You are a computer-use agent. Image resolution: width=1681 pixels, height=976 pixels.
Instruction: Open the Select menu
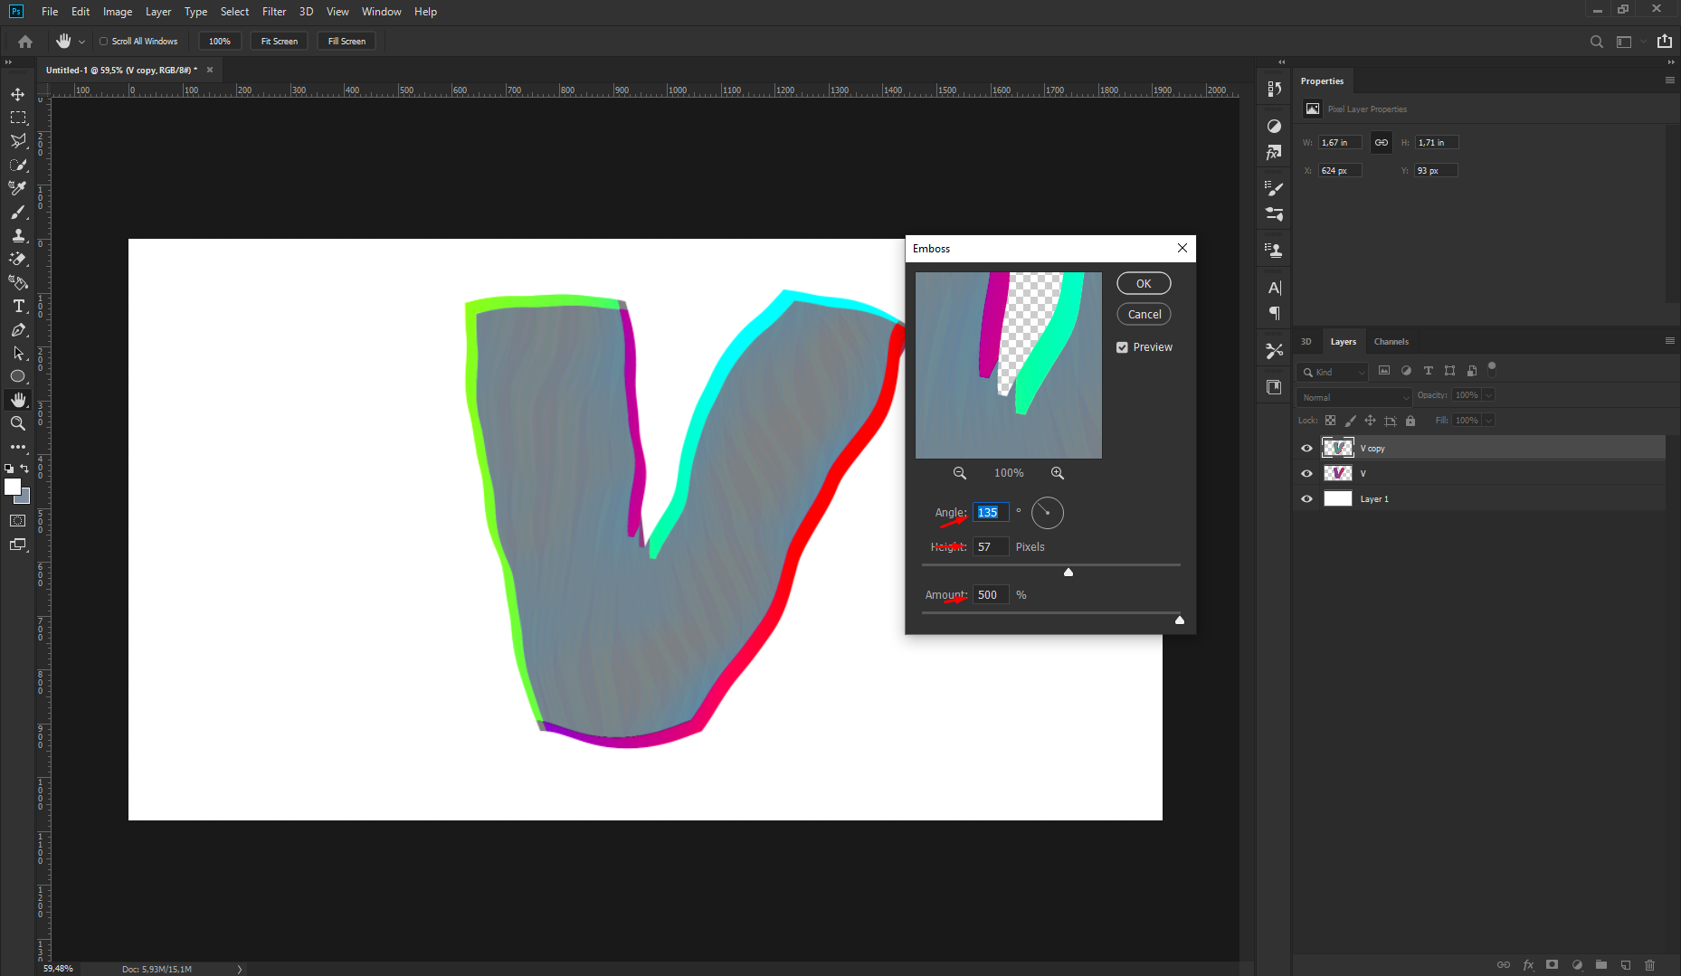234,12
